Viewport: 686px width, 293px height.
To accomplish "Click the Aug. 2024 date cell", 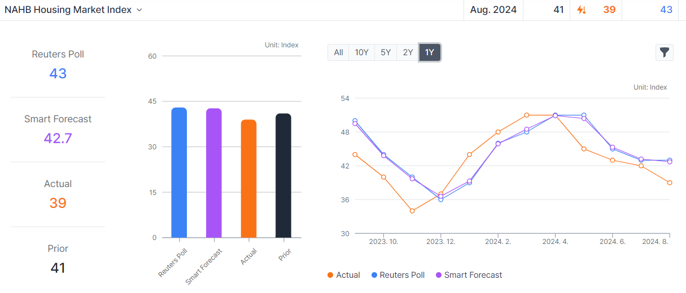I will pos(493,10).
